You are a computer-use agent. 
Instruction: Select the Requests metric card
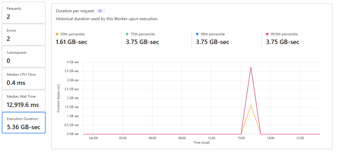pyautogui.click(x=24, y=13)
